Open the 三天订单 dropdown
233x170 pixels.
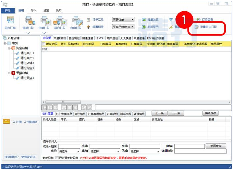[123, 19]
